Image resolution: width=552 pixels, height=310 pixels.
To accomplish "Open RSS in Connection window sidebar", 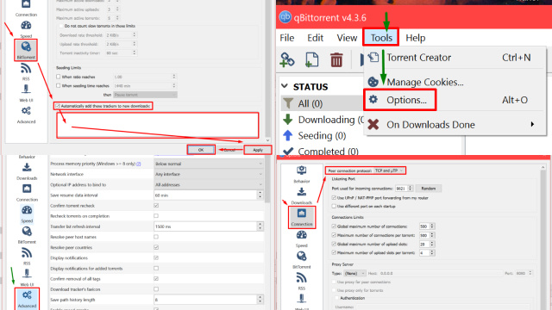I will [x=301, y=278].
